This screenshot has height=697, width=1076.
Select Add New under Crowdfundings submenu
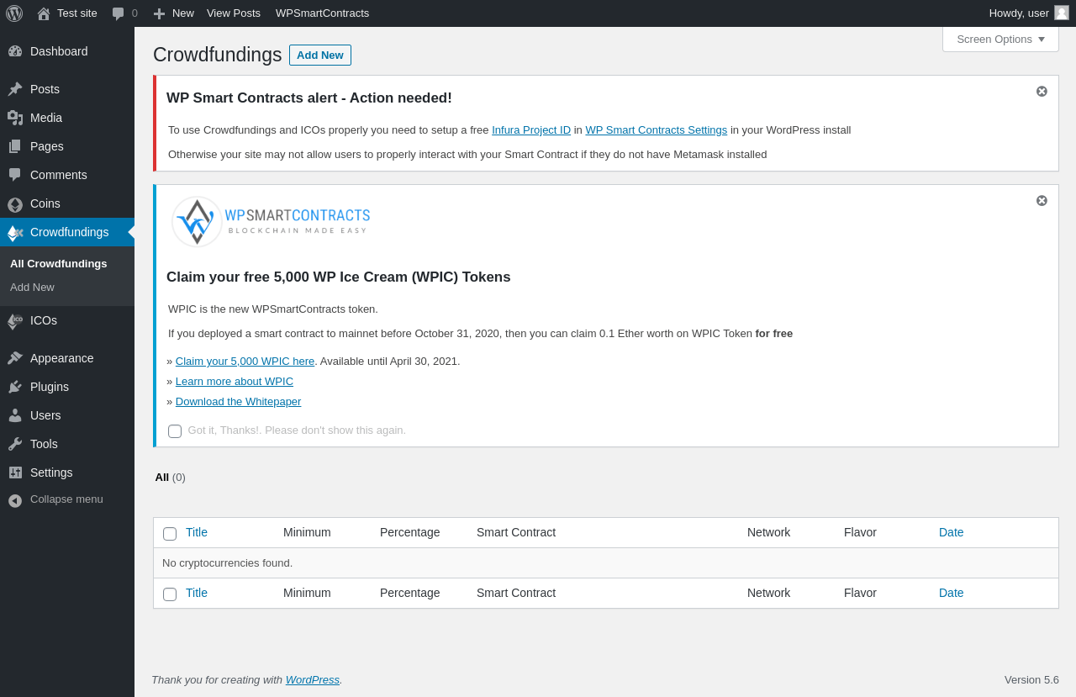(32, 287)
